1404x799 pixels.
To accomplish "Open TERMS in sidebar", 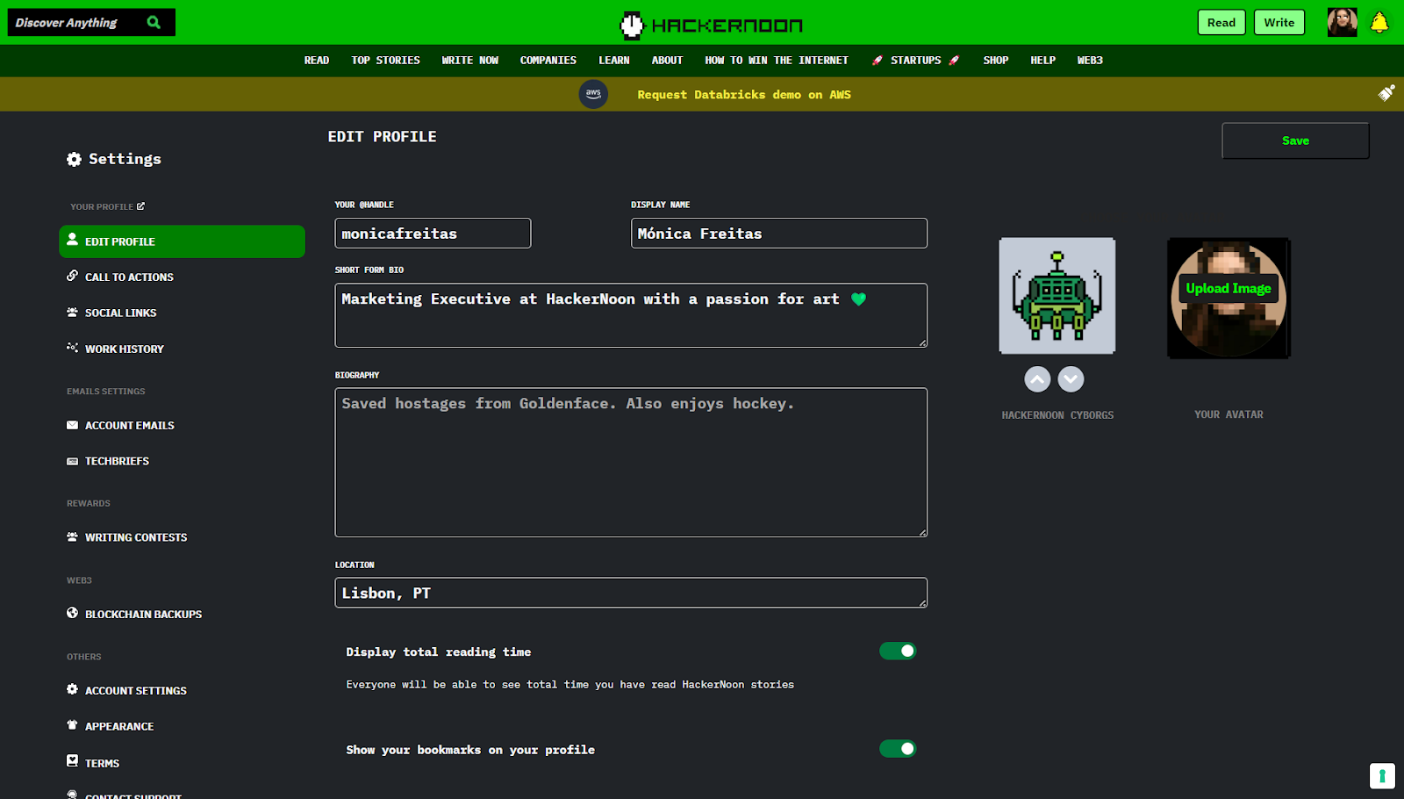I will click(x=102, y=763).
